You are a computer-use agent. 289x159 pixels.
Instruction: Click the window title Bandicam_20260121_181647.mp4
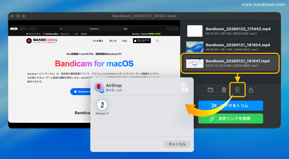coord(144,16)
